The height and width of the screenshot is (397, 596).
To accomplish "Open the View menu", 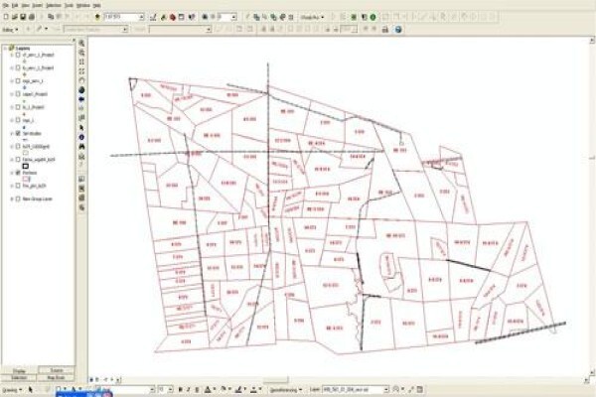I will point(26,6).
